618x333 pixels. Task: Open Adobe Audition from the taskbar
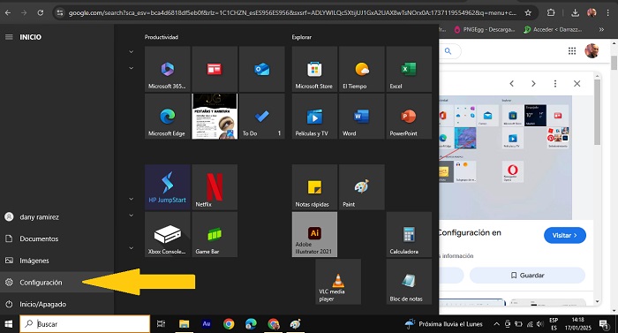click(206, 324)
